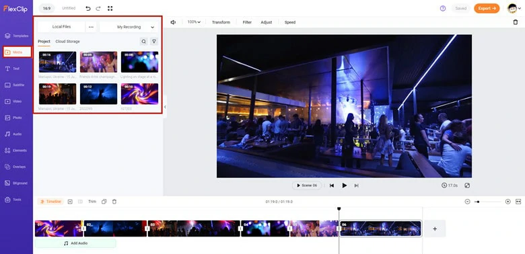Click the filter funnel icon in media panel
The height and width of the screenshot is (254, 525).
click(154, 42)
